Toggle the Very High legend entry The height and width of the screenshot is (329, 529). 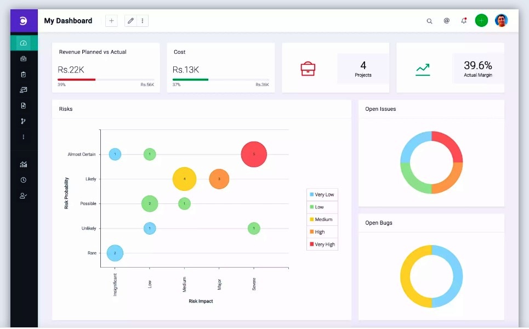pos(322,245)
